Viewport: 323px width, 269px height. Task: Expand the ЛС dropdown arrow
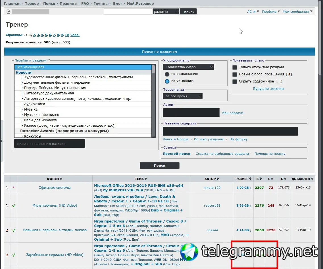click(258, 12)
